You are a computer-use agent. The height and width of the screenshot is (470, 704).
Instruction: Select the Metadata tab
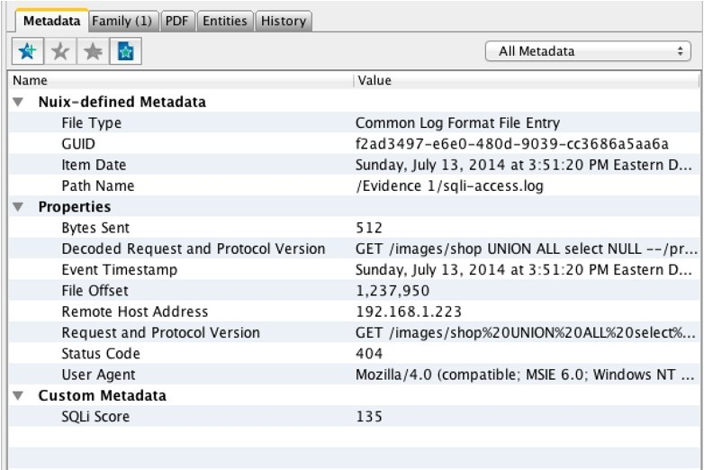(x=51, y=21)
